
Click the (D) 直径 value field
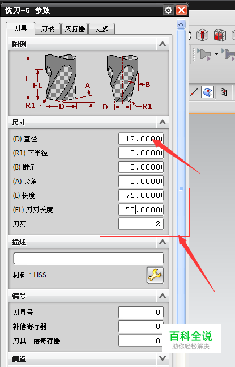pyautogui.click(x=141, y=139)
